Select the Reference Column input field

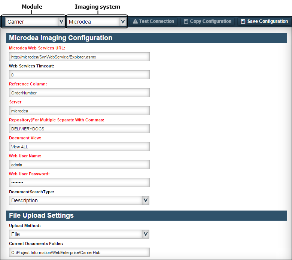[79, 93]
